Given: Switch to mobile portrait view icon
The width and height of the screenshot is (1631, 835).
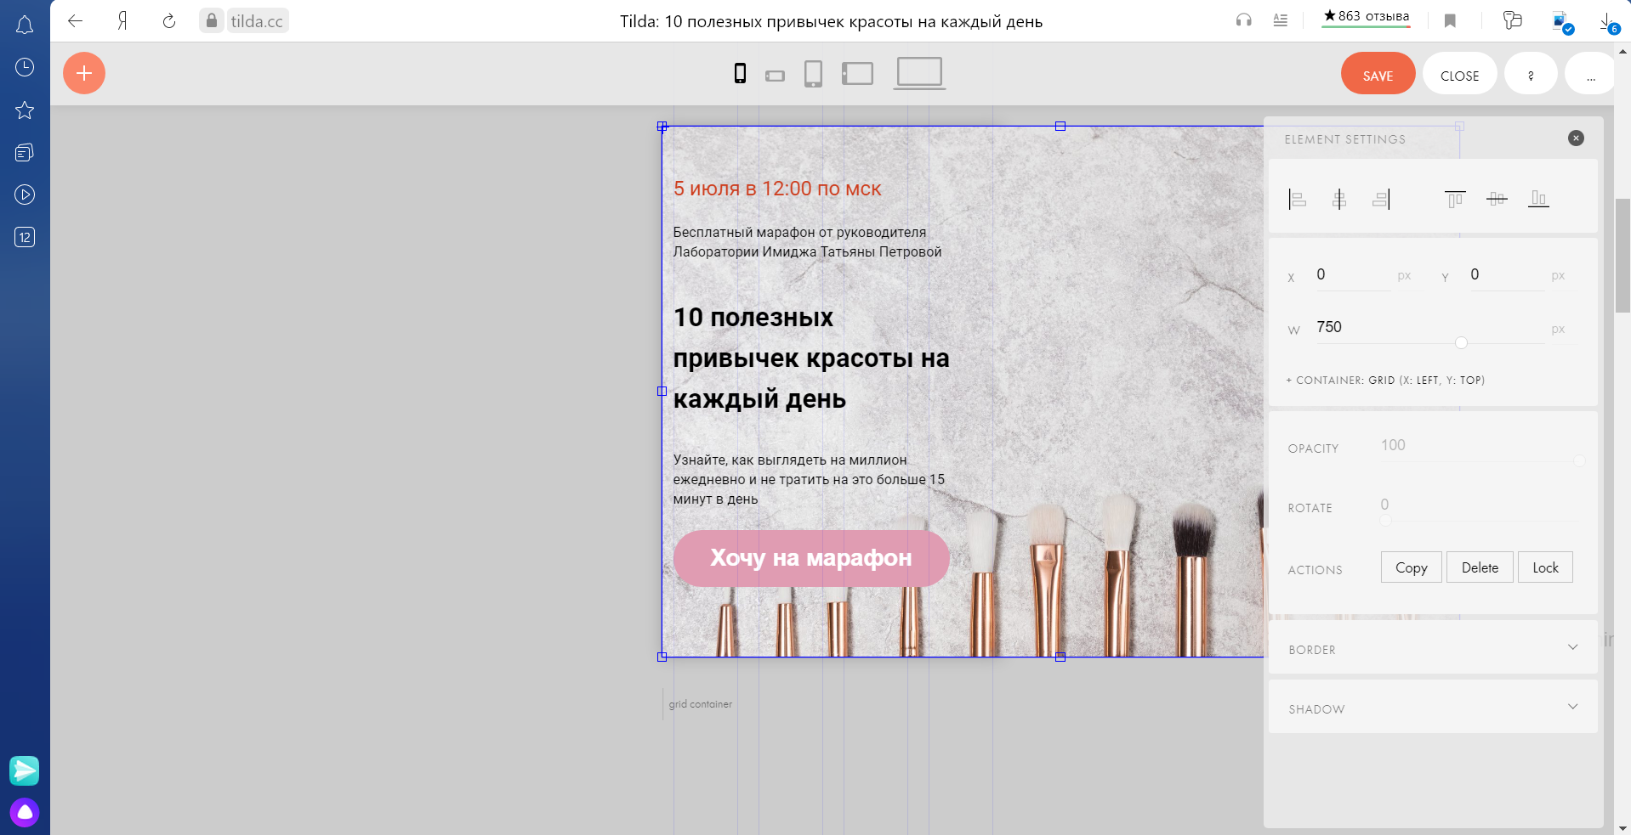Looking at the screenshot, I should click(x=740, y=74).
